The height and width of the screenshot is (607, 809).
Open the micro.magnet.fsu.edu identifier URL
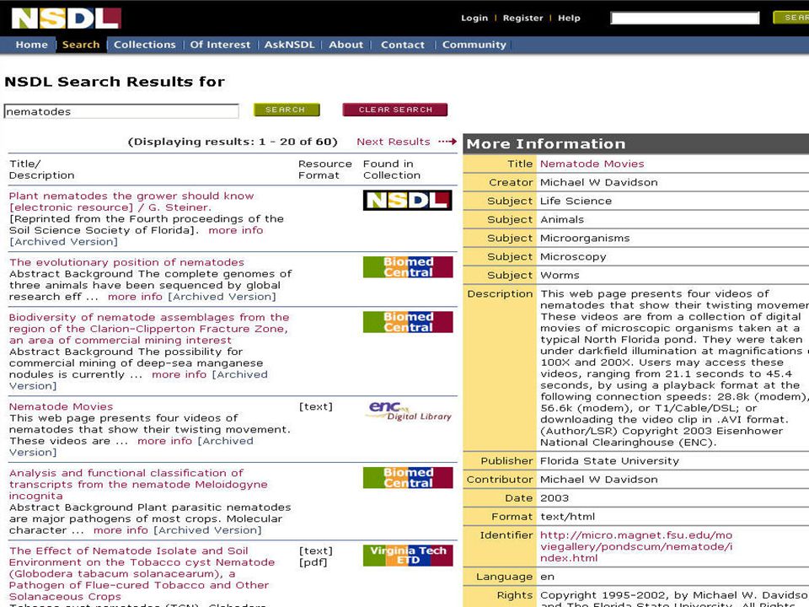[636, 546]
